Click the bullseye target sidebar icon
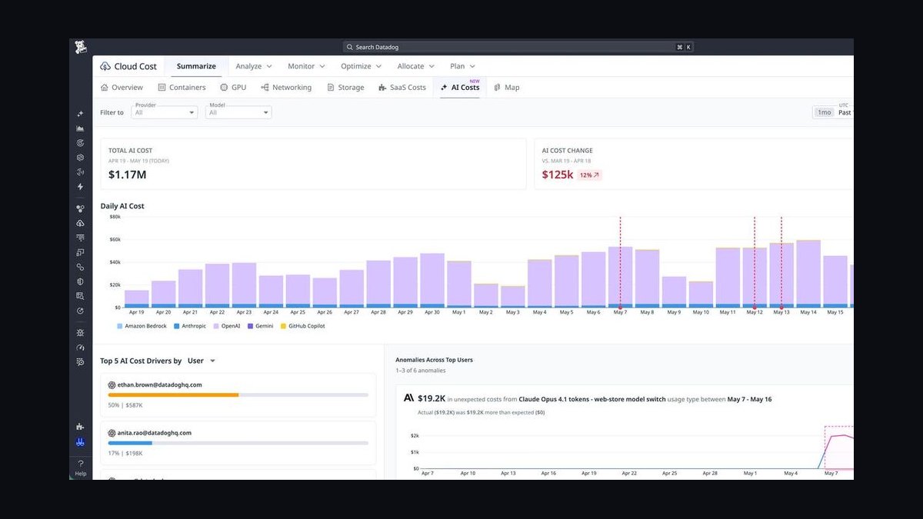The image size is (923, 519). tap(81, 143)
